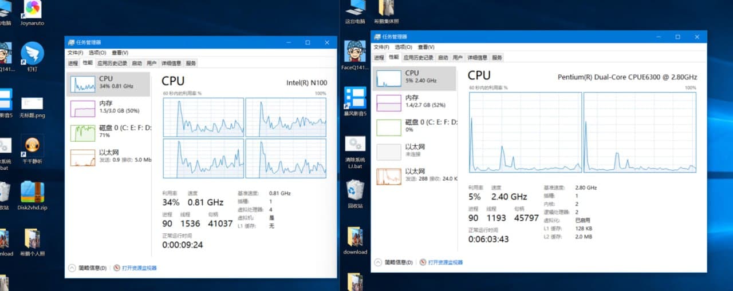Open 文件(F) menu in Pentium E6300 window
The width and height of the screenshot is (733, 291).
point(381,47)
